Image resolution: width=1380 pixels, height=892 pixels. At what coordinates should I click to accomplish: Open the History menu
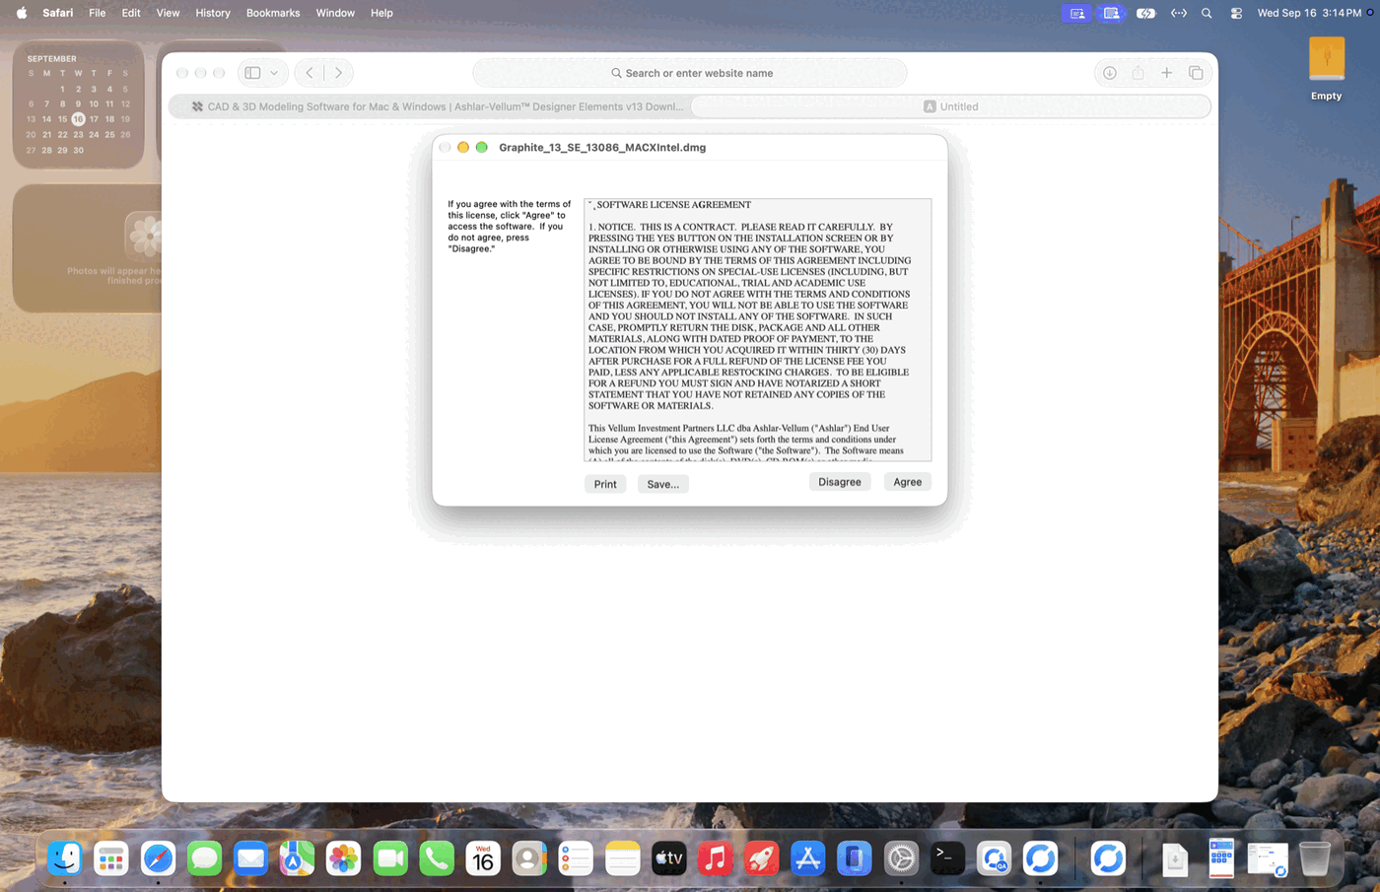[x=212, y=13]
